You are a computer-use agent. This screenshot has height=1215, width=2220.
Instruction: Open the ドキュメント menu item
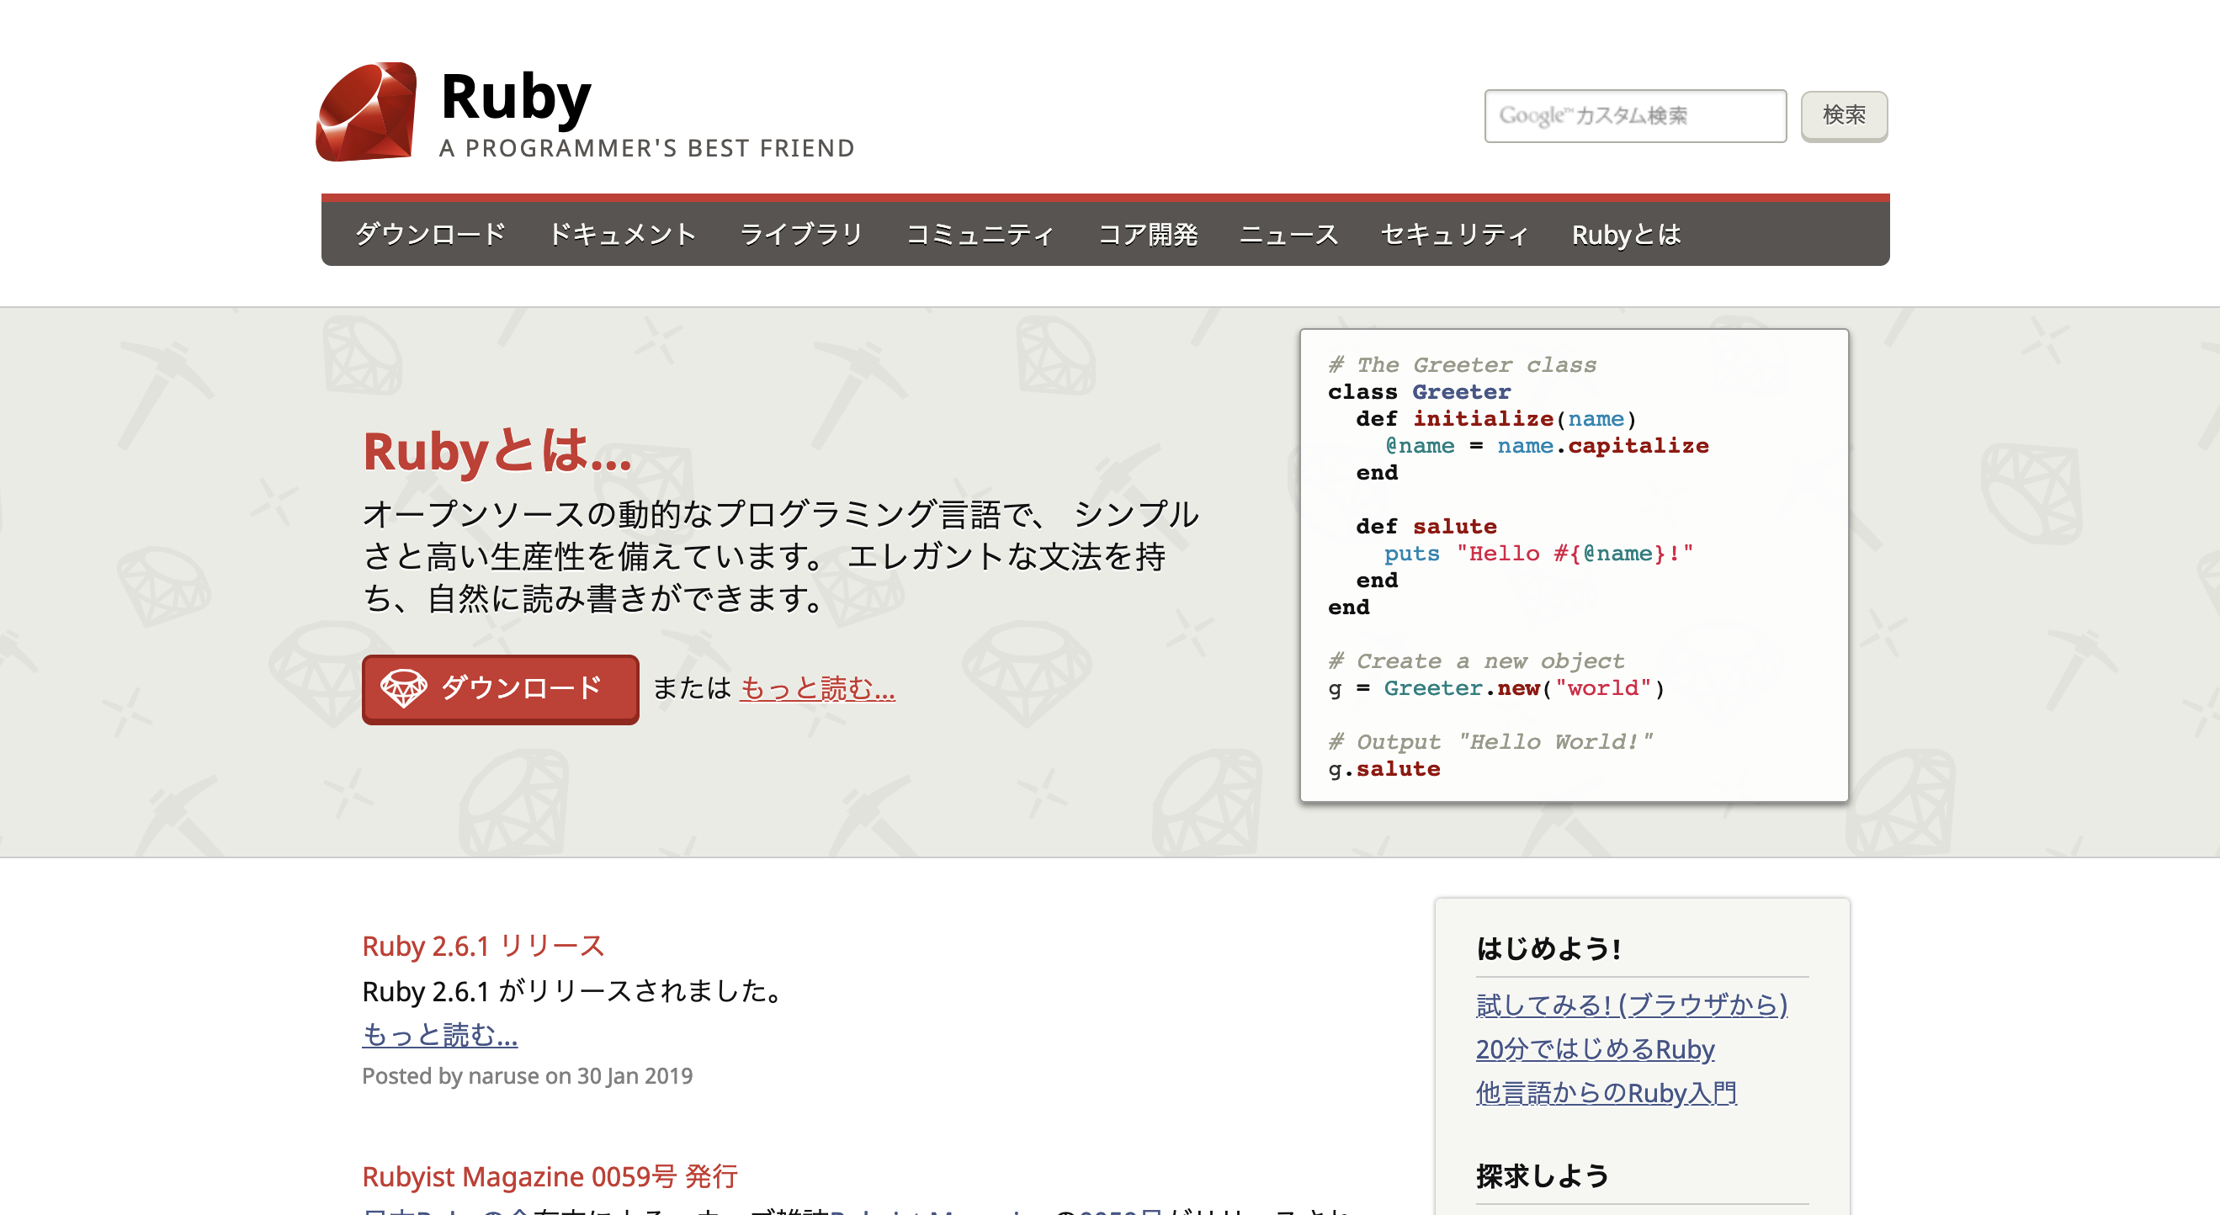pos(622,235)
